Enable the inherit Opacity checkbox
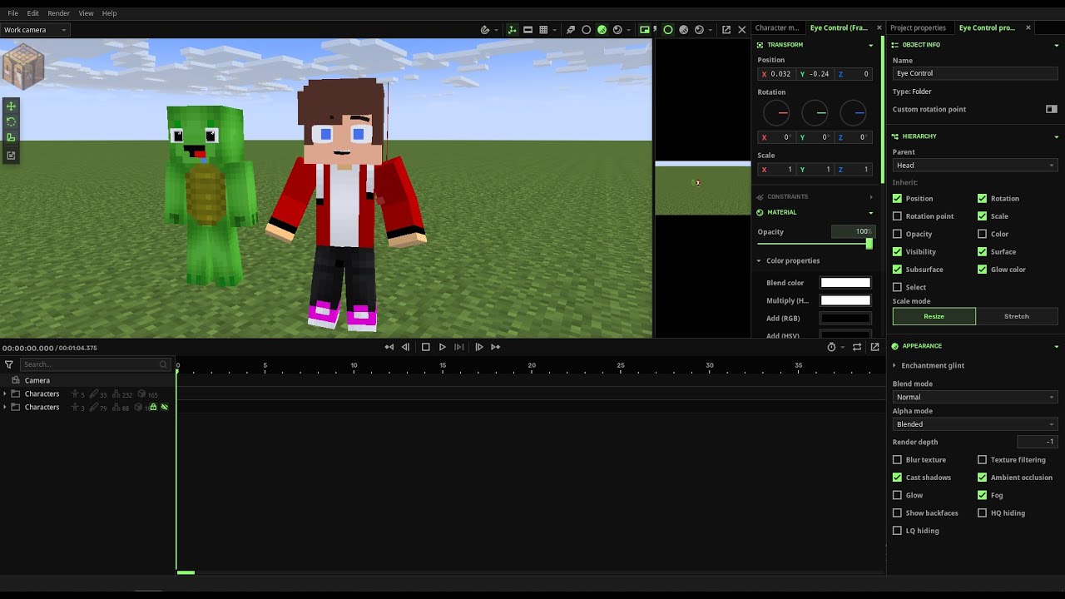 [x=897, y=234]
